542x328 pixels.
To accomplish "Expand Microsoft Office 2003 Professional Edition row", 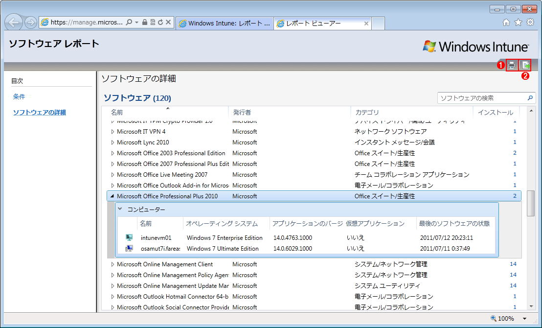I will click(113, 153).
